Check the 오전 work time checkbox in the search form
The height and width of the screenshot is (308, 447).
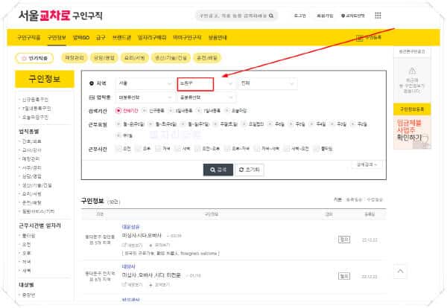[118, 148]
